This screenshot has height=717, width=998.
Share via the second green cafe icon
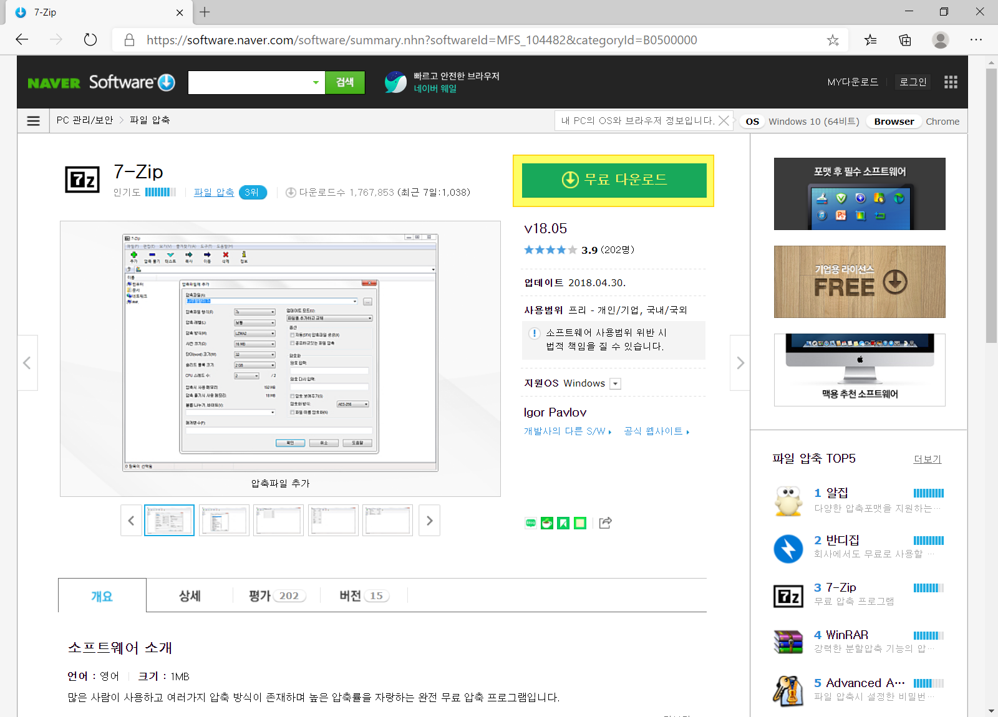pyautogui.click(x=547, y=523)
